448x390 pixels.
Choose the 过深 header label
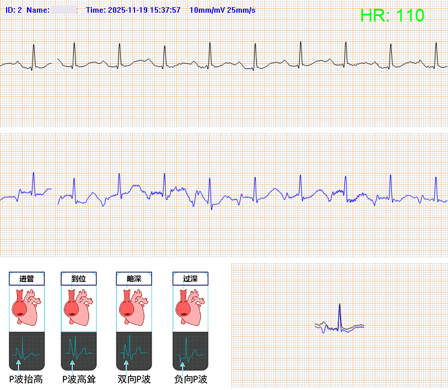coord(190,279)
